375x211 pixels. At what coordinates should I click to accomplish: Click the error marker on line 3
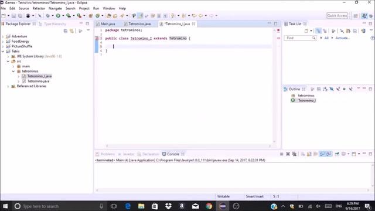coord(97,38)
